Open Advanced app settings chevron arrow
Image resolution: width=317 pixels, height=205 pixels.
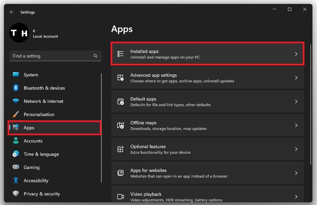click(296, 78)
